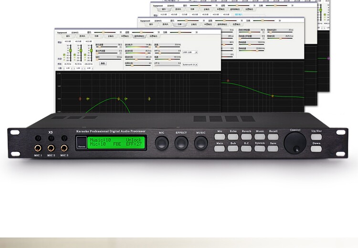Push the S.C button on the processor

click(x=246, y=149)
